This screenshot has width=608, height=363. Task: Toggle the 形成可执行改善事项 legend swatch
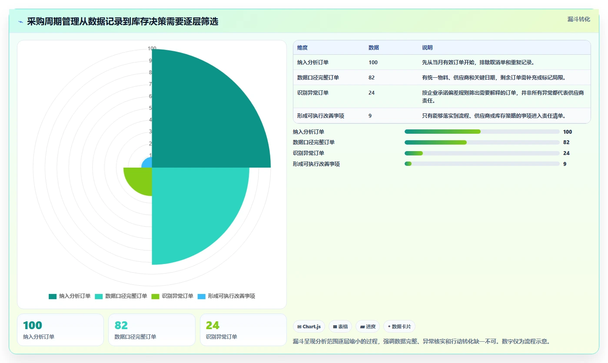pyautogui.click(x=201, y=296)
